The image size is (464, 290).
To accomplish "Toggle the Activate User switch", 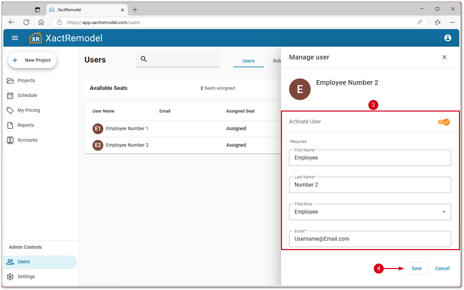I will click(x=444, y=122).
